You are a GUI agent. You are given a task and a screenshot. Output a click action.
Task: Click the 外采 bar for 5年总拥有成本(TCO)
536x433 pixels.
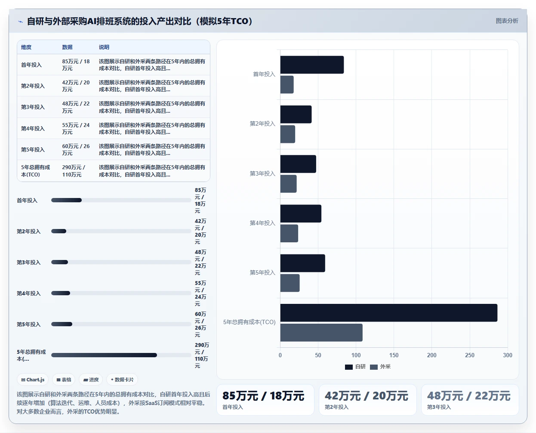click(321, 333)
